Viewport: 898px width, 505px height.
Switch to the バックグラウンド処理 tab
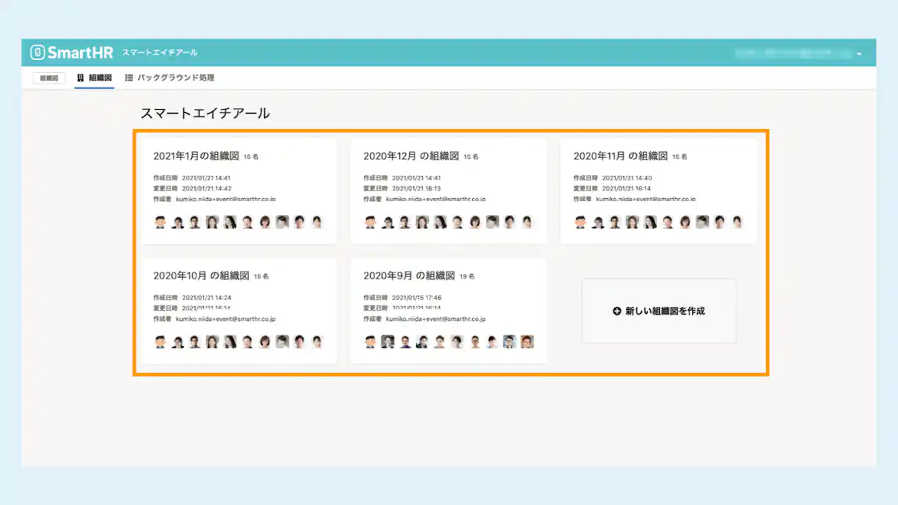click(x=176, y=78)
